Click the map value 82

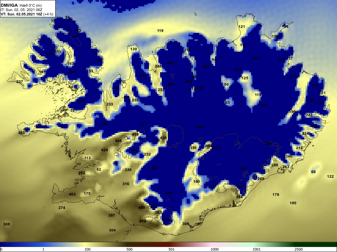click(x=99, y=169)
